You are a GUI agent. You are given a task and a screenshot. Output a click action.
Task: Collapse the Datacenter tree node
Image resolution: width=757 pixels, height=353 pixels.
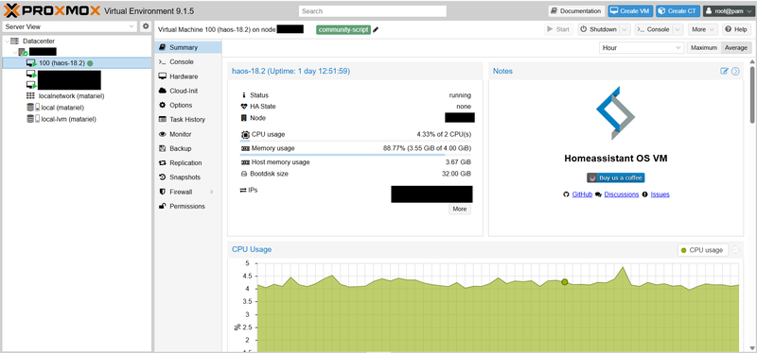6,42
